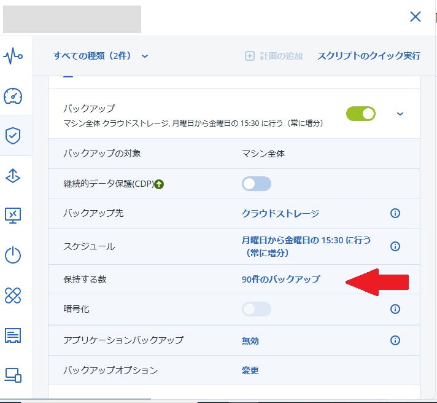Viewport: 437px width, 403px height.
Task: Disable the バックアップ green toggle
Action: coord(361,114)
